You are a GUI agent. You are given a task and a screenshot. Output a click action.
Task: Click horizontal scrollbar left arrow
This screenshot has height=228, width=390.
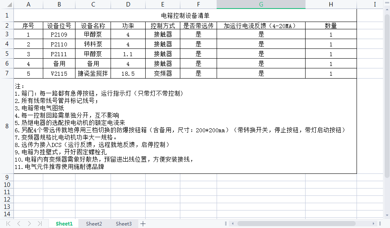tap(232, 224)
